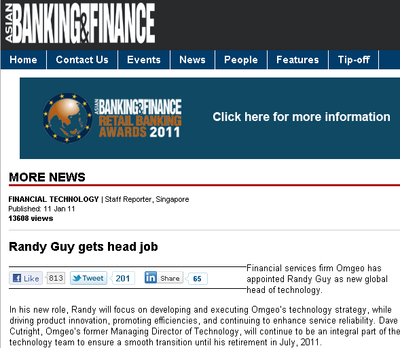Click the Facebook Like icon
The width and height of the screenshot is (400, 348).
click(17, 278)
